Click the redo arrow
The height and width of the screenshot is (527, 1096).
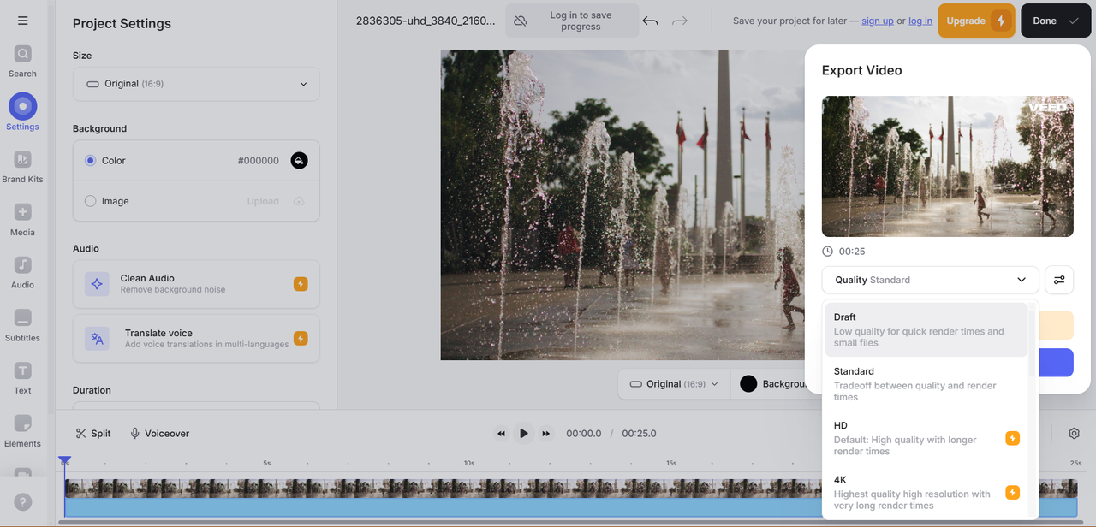(680, 21)
